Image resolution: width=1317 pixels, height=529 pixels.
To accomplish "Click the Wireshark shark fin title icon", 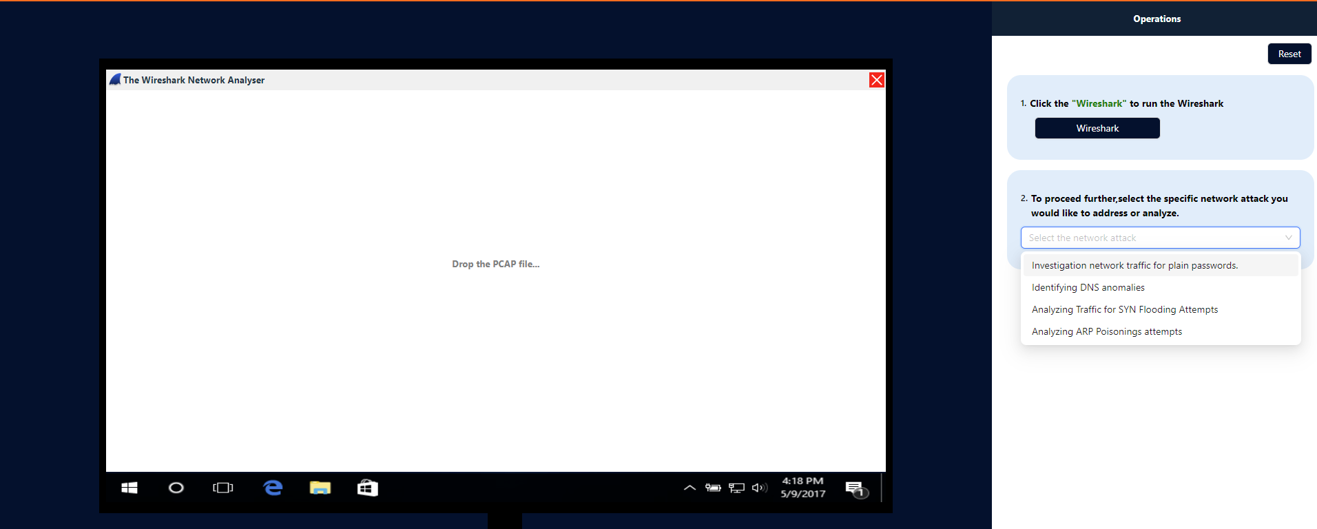I will [x=115, y=80].
